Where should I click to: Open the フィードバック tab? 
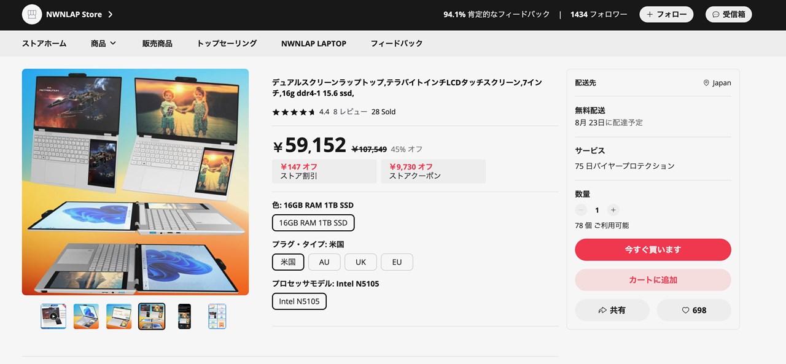coord(397,44)
